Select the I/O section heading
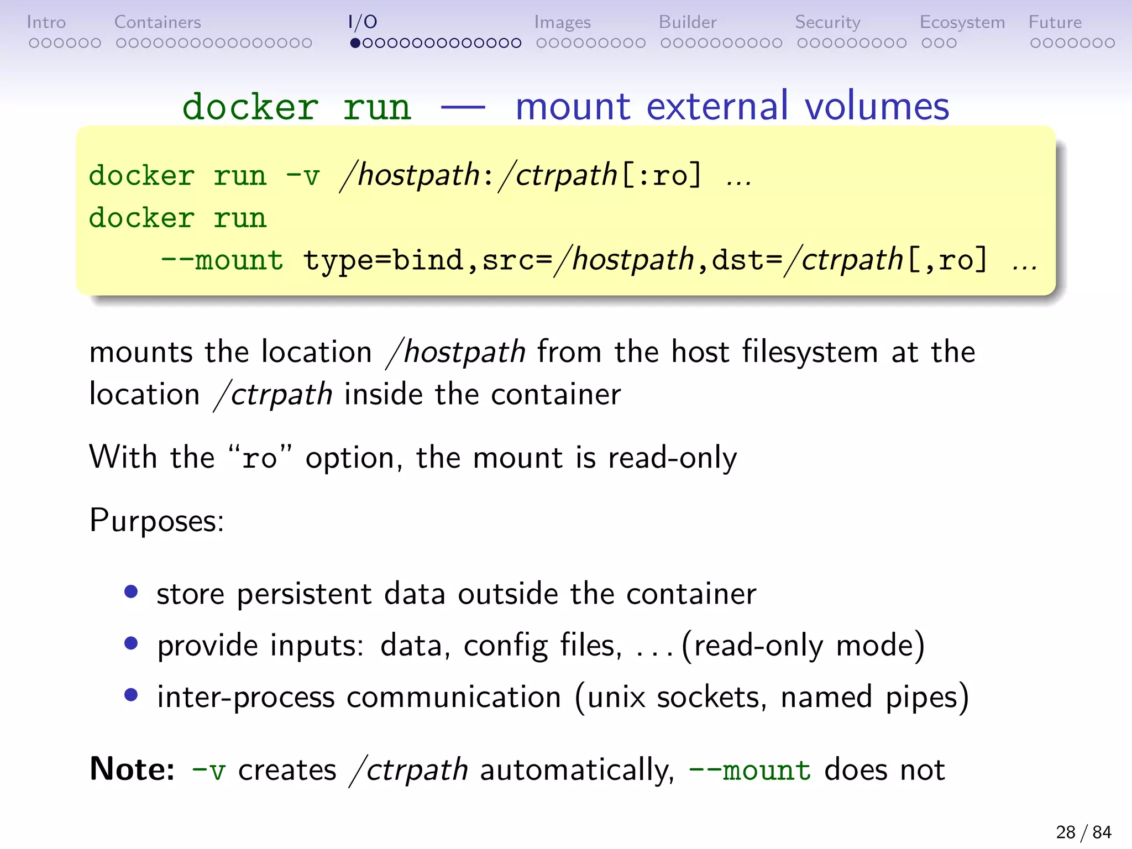This screenshot has width=1132, height=849. (x=363, y=22)
